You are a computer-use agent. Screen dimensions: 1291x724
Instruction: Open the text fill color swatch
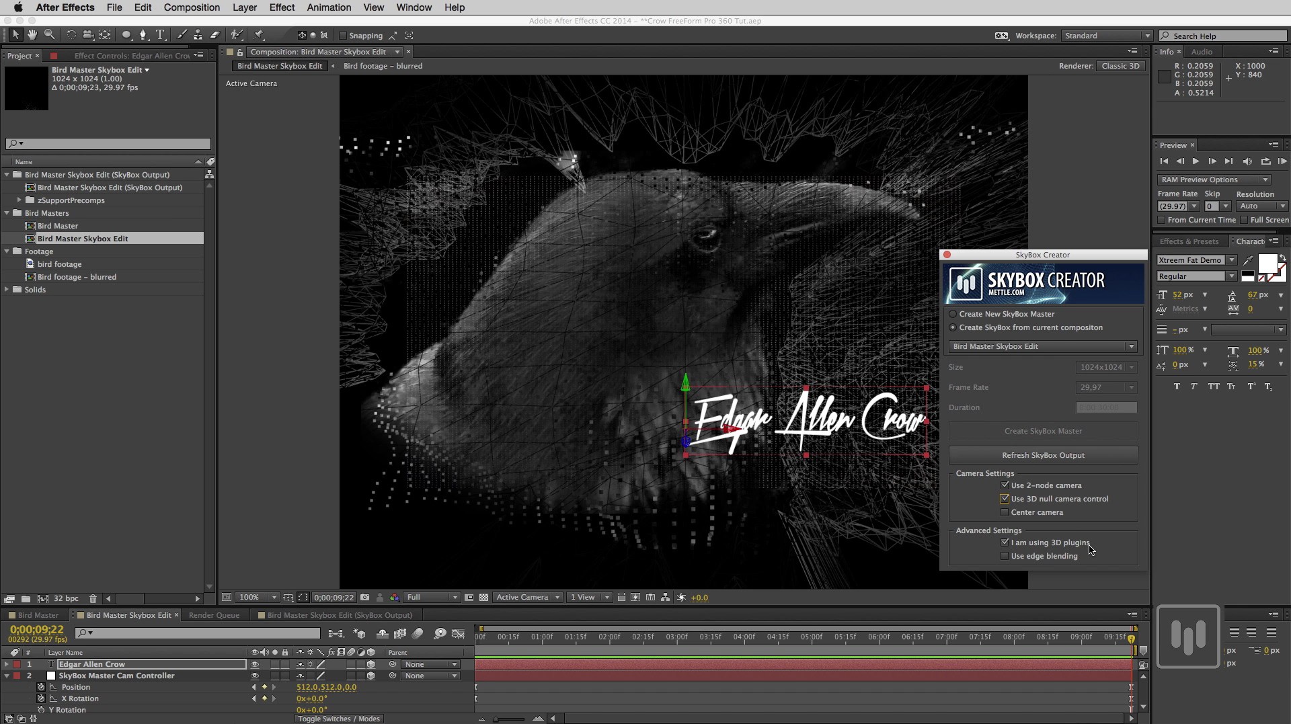click(1268, 263)
